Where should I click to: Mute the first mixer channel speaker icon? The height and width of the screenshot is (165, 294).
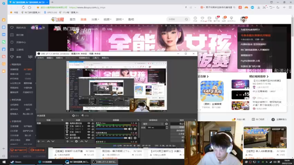coord(130,129)
